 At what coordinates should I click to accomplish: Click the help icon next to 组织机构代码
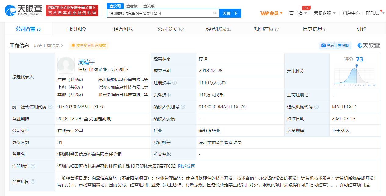tap(316, 107)
